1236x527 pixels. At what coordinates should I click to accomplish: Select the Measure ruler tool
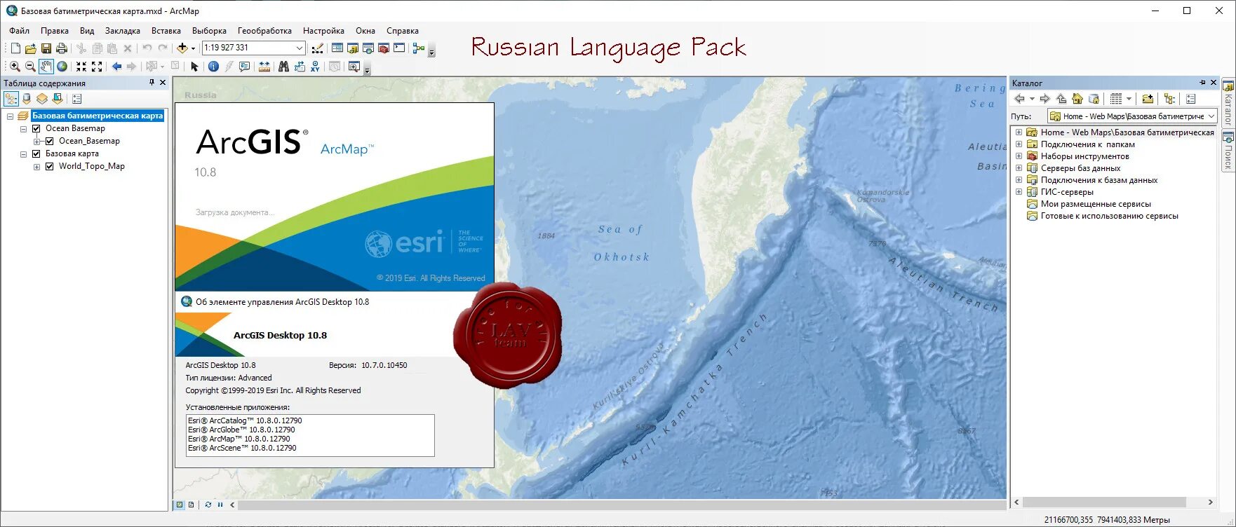[x=264, y=67]
